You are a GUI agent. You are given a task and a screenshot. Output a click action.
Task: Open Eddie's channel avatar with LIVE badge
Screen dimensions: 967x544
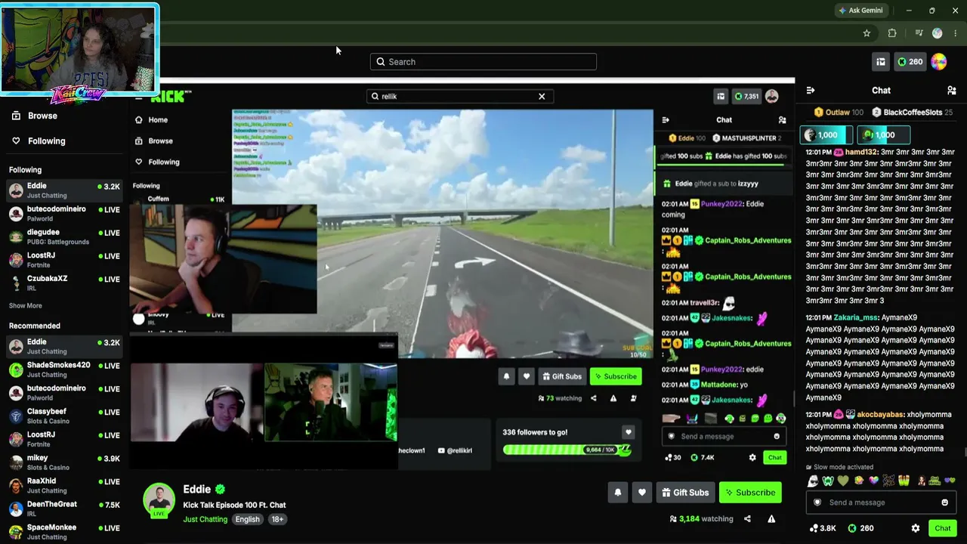point(159,499)
